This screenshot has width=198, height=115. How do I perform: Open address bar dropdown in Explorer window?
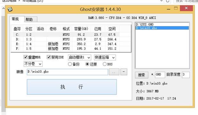161,1
